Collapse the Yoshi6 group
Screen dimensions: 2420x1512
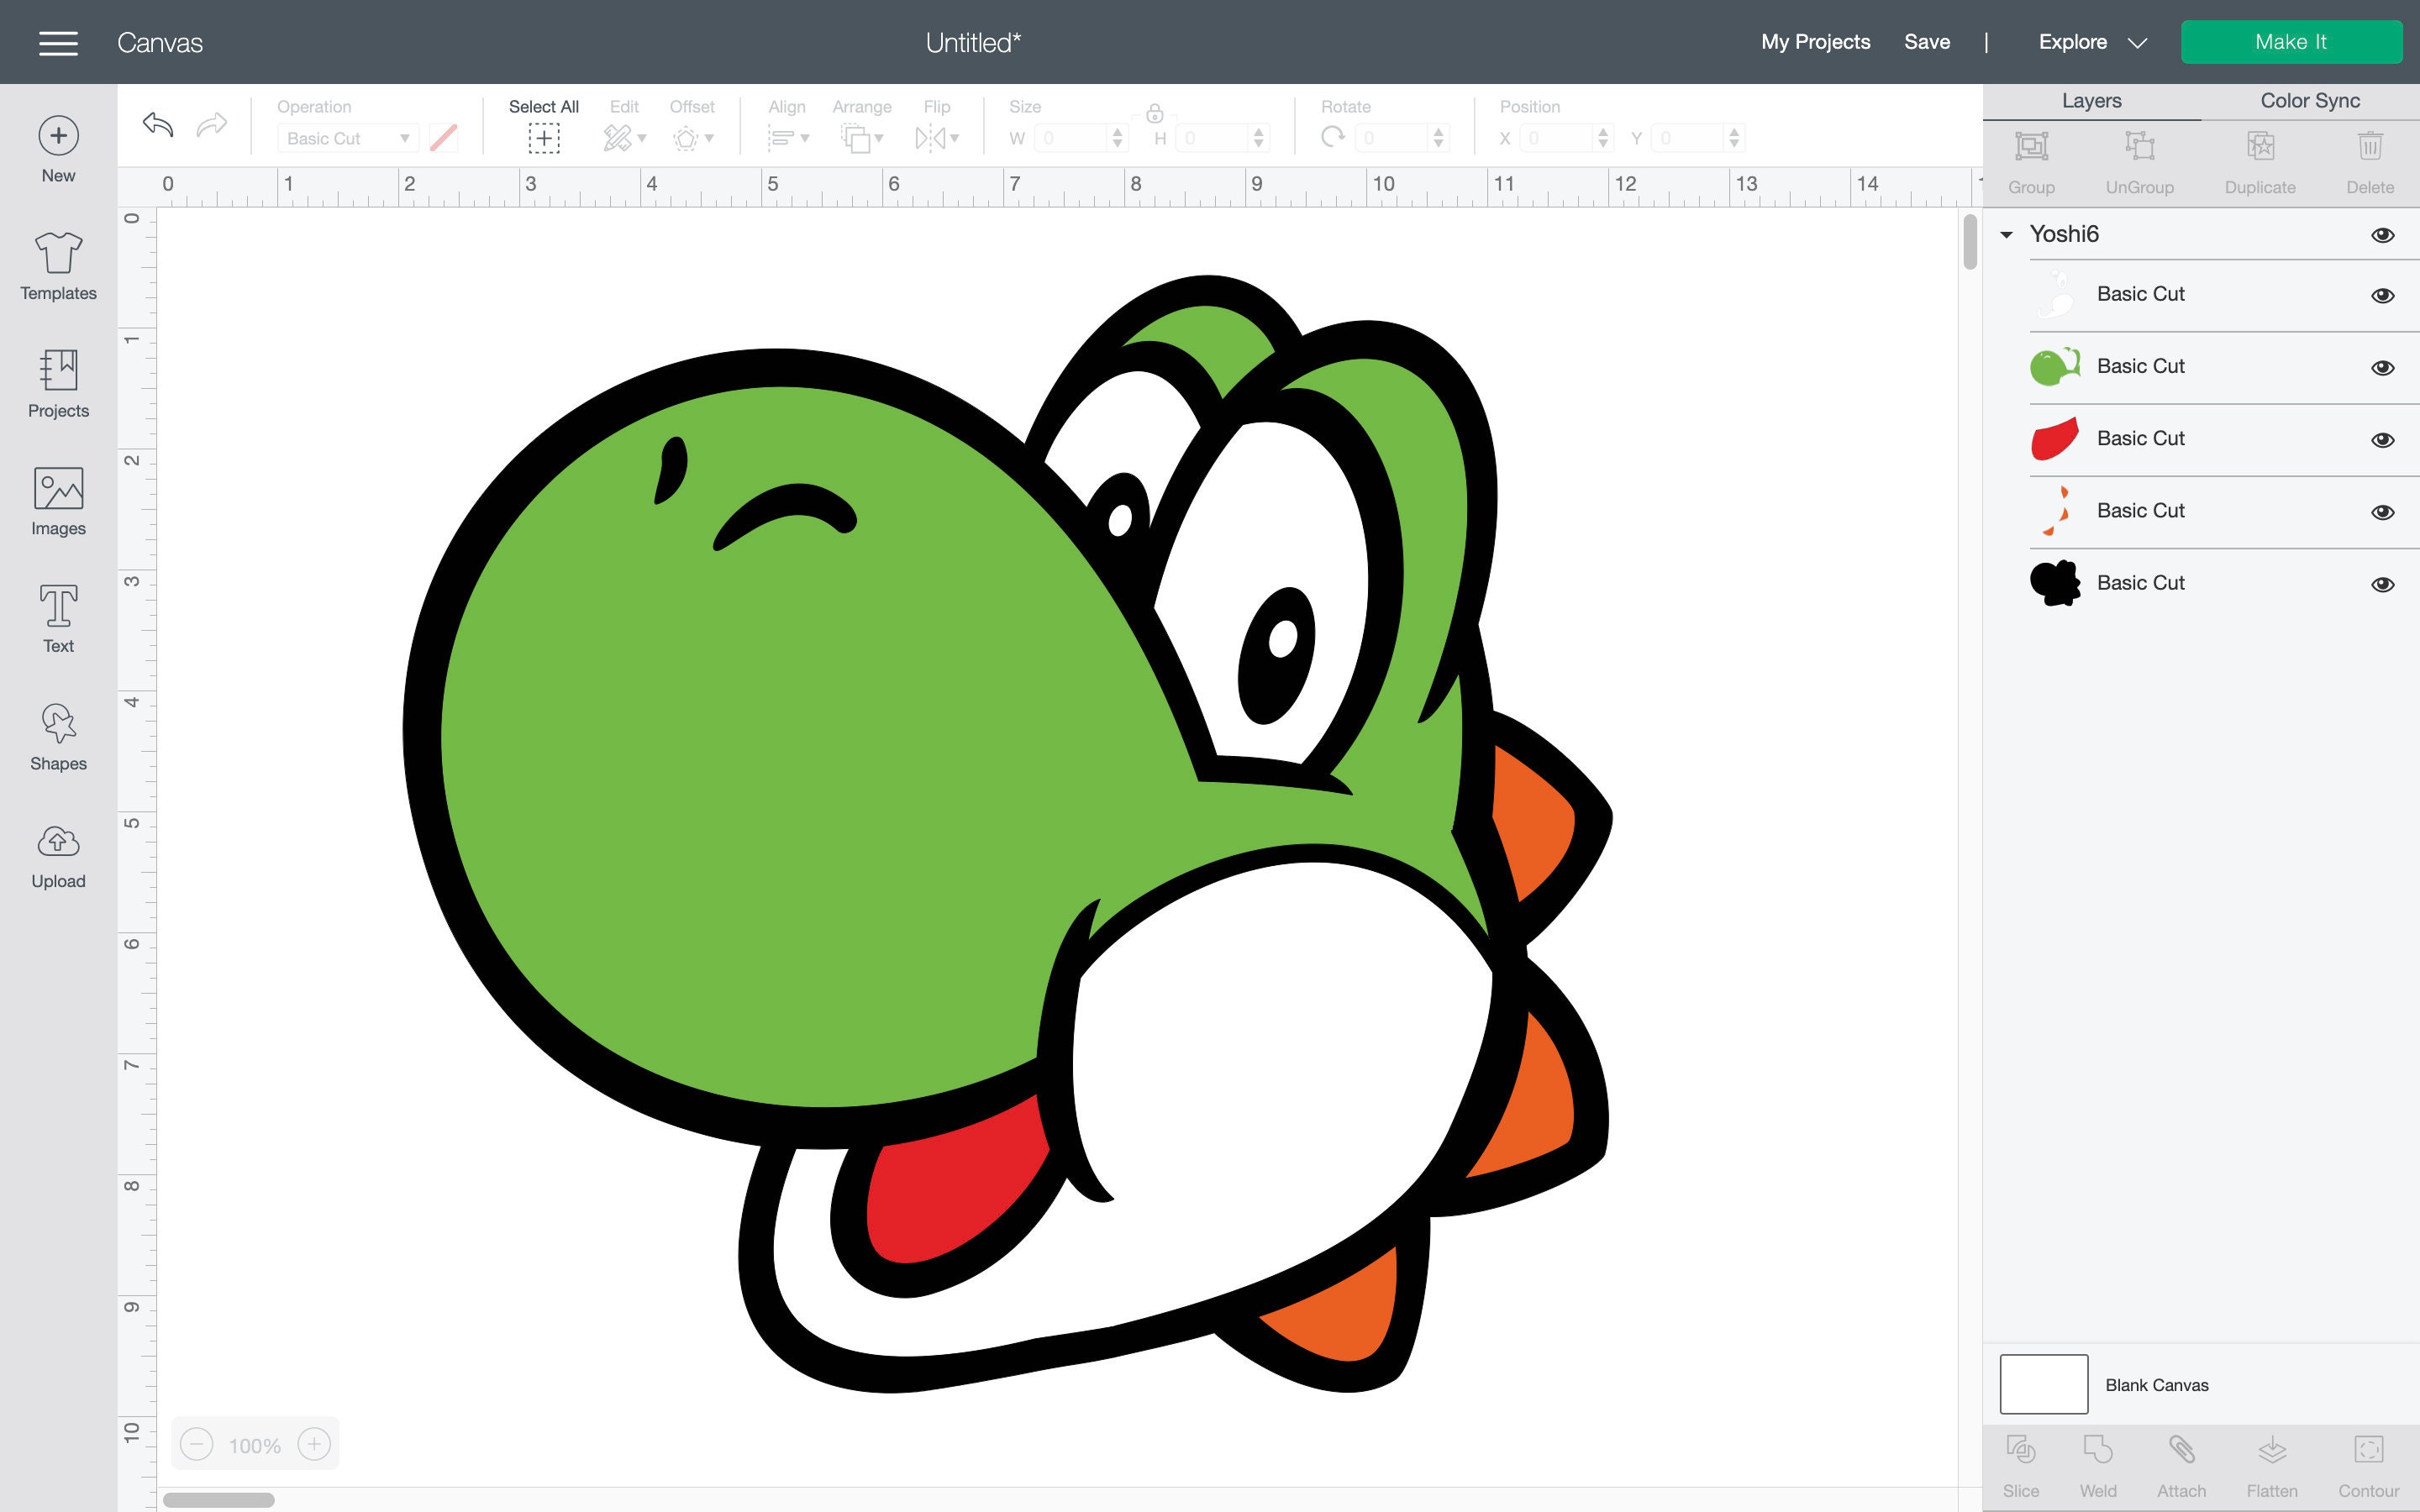click(x=2006, y=235)
